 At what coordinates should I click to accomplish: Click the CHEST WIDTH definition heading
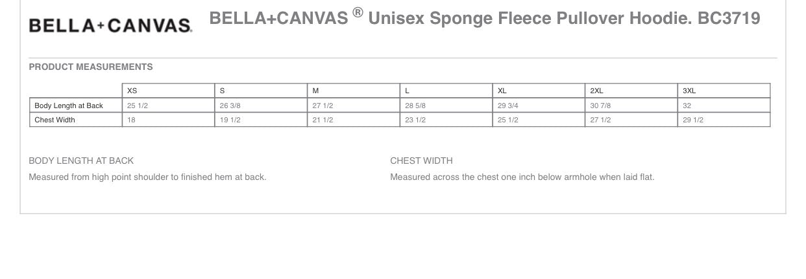[x=421, y=161]
